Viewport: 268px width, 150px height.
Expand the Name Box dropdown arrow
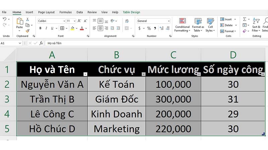point(20,43)
